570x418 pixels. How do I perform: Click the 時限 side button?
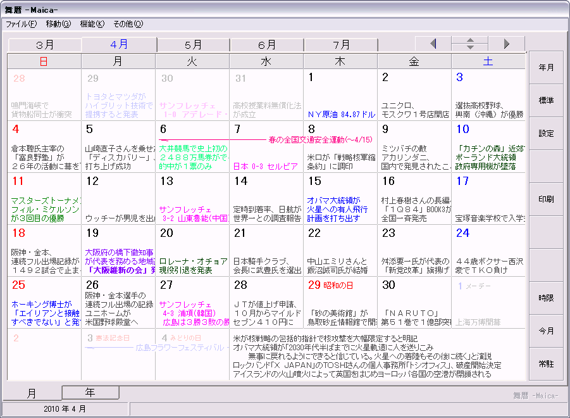[546, 298]
